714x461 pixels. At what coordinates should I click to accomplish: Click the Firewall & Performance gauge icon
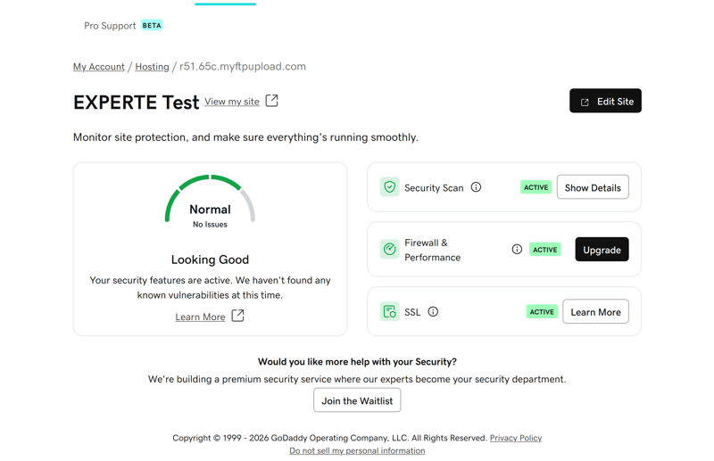pyautogui.click(x=389, y=249)
